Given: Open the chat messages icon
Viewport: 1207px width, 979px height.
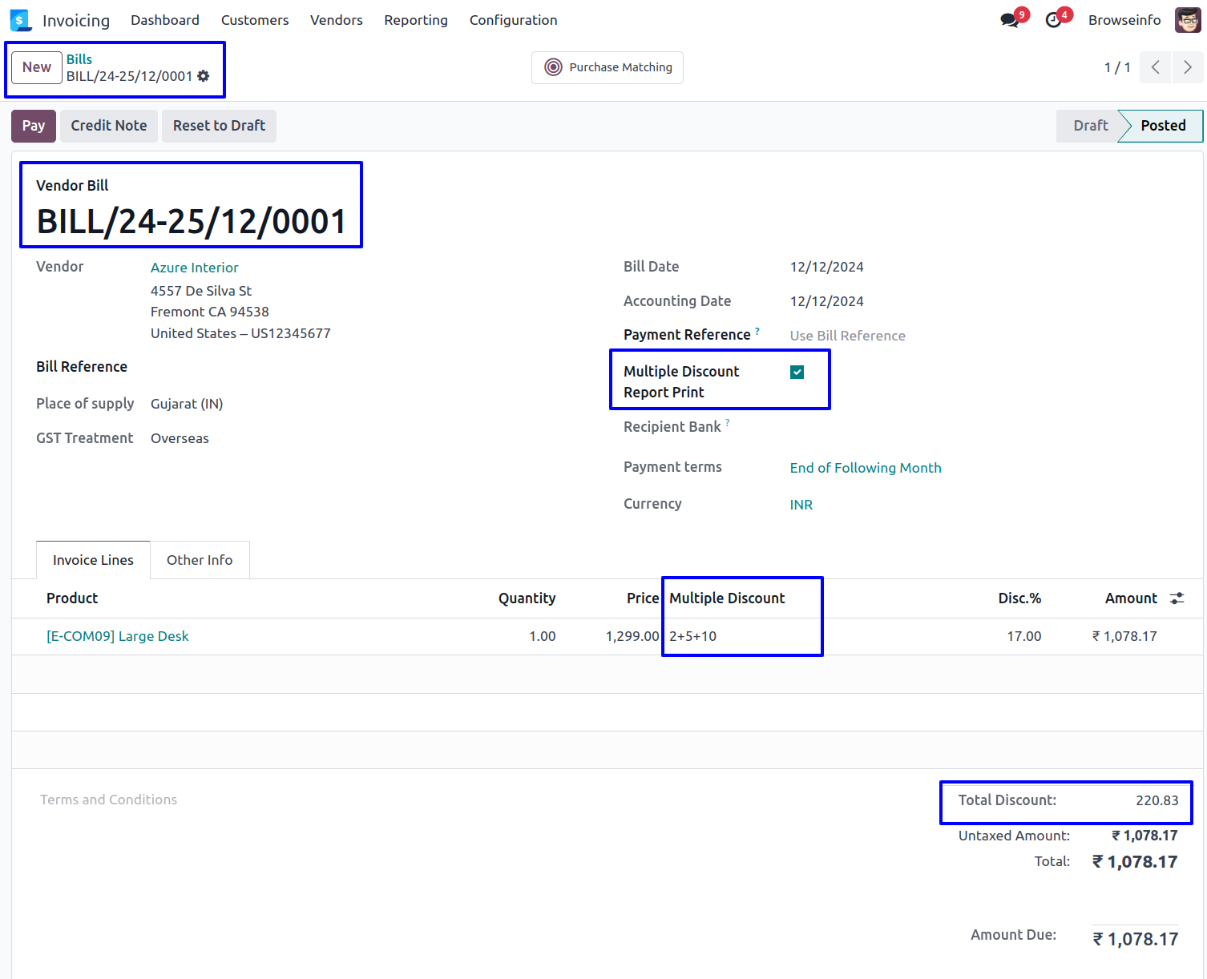Looking at the screenshot, I should pos(1010,20).
